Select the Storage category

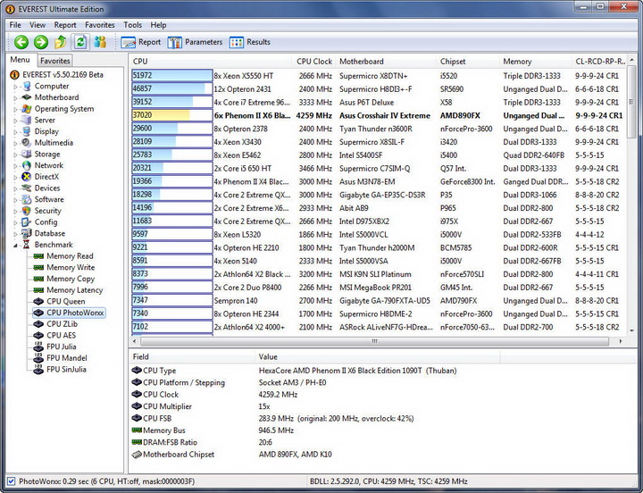click(x=47, y=155)
